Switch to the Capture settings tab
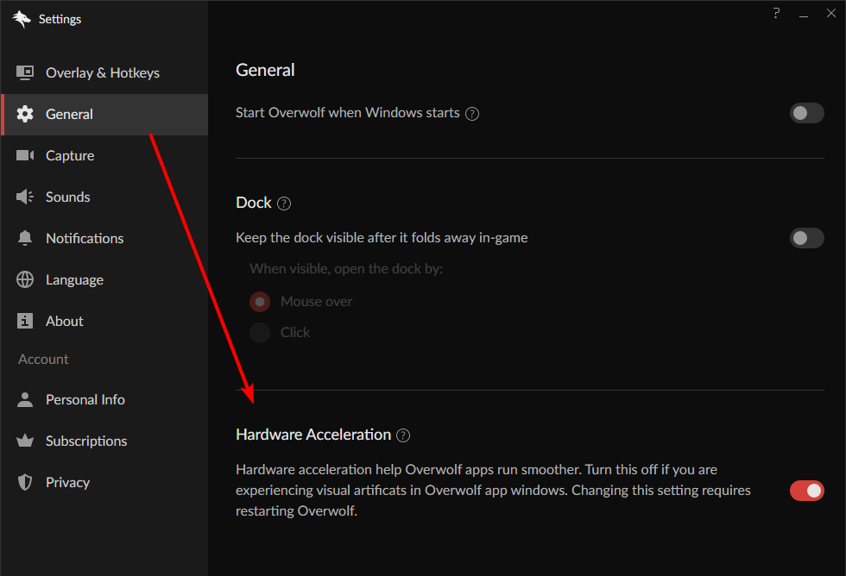The image size is (846, 576). (104, 156)
